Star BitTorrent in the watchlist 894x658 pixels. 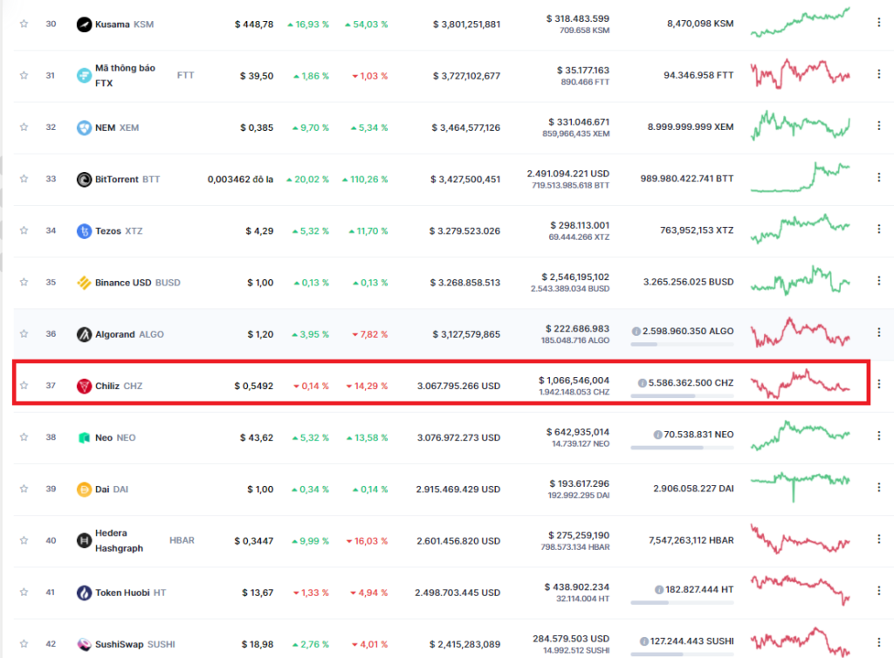[x=24, y=179]
